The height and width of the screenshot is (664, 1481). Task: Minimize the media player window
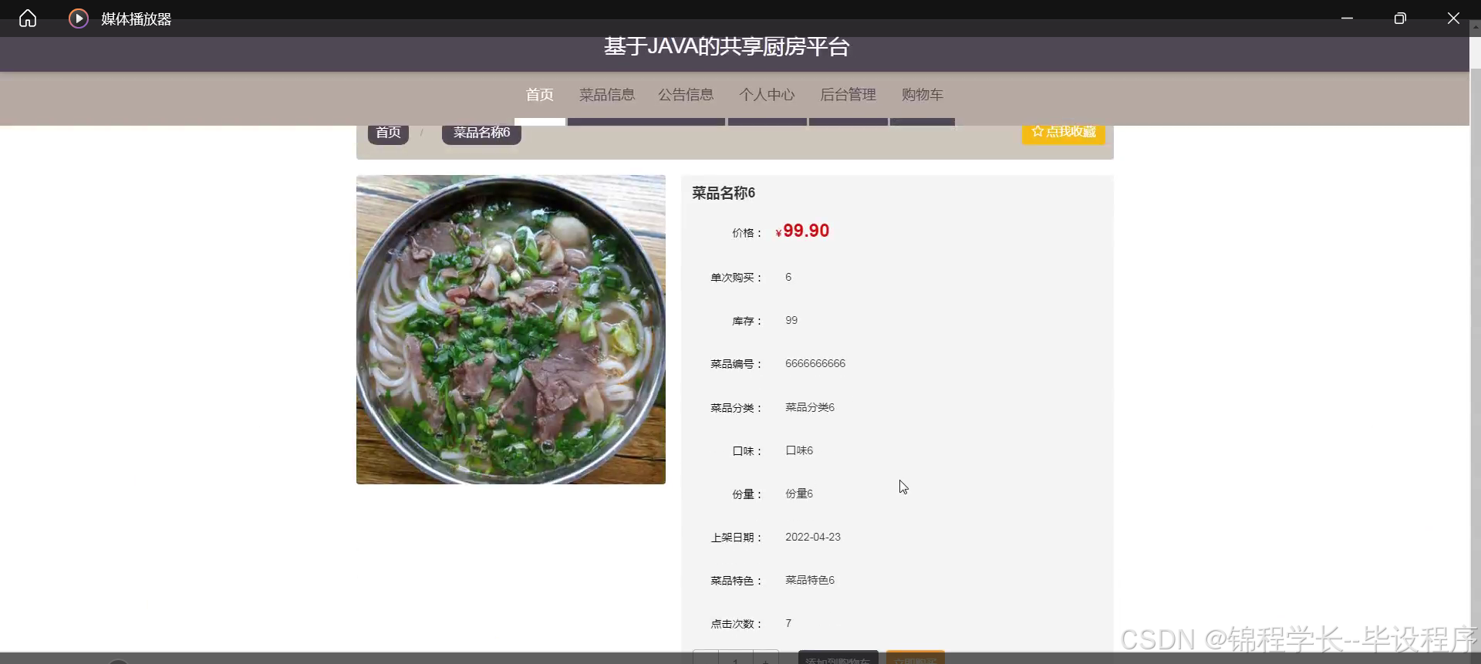[x=1347, y=18]
